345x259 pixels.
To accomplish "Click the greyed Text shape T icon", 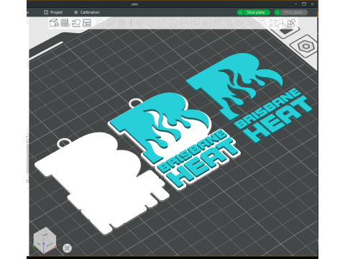I will 229,23.
